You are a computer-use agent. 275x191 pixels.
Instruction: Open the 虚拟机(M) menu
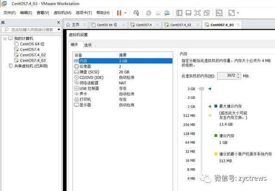(x=62, y=13)
